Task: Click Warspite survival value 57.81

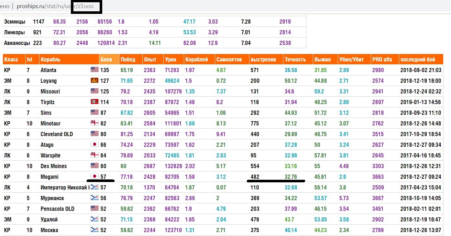Action: click(x=320, y=156)
